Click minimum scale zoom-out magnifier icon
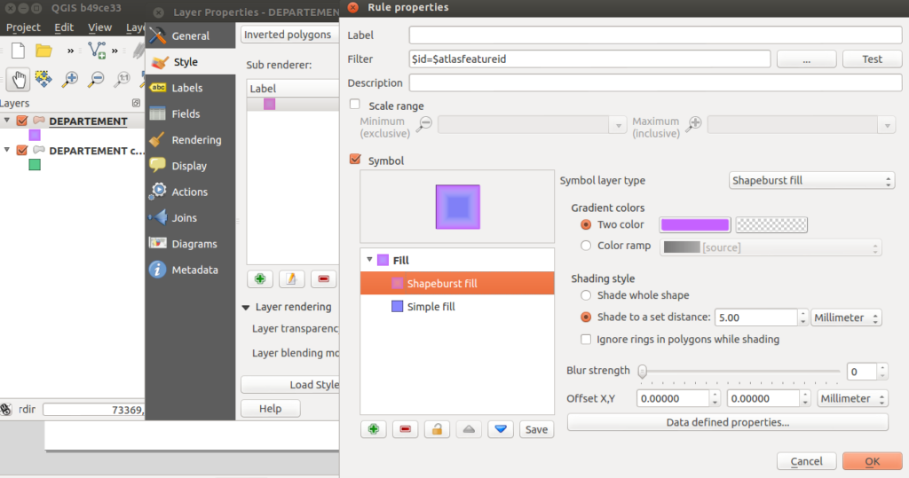The width and height of the screenshot is (909, 478). (x=425, y=123)
